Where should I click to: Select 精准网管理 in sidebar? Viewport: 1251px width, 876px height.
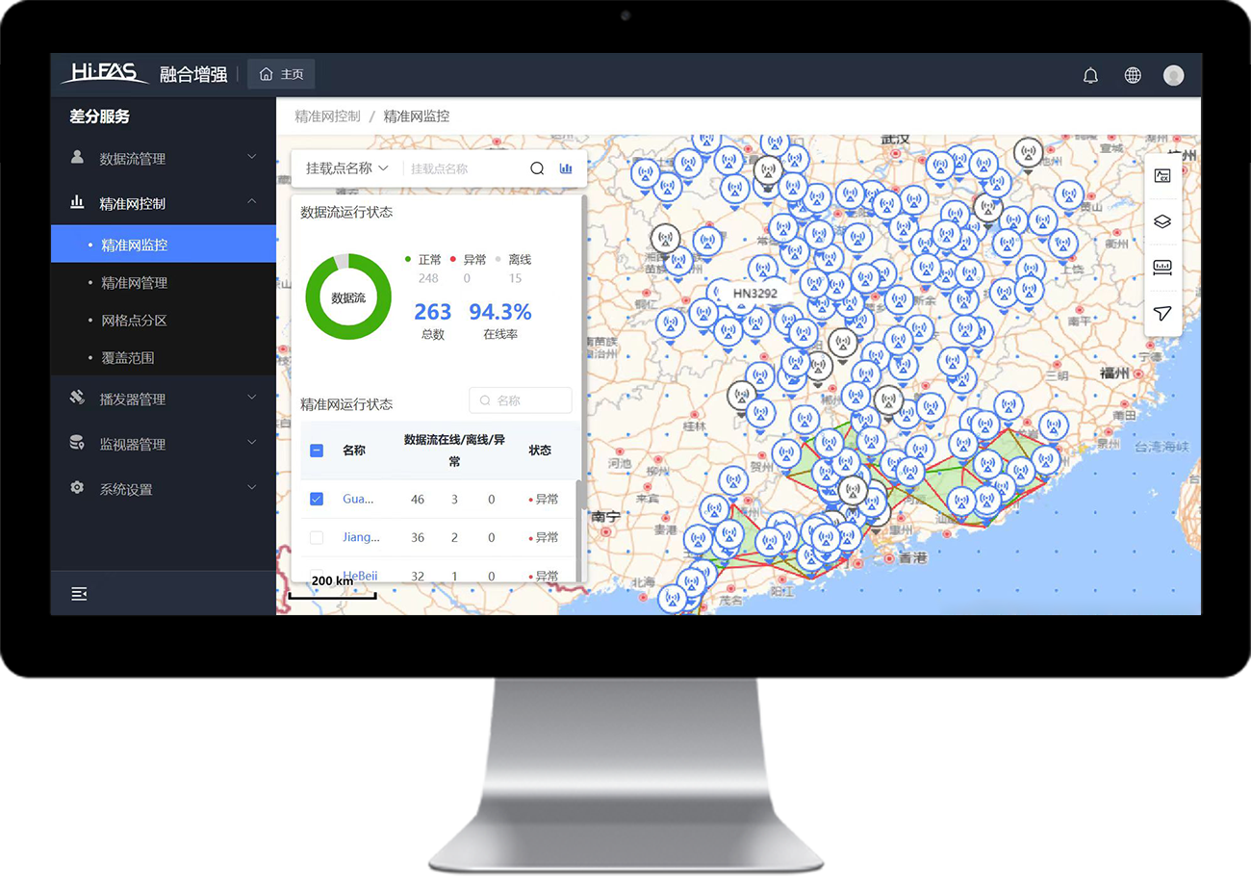coord(135,283)
